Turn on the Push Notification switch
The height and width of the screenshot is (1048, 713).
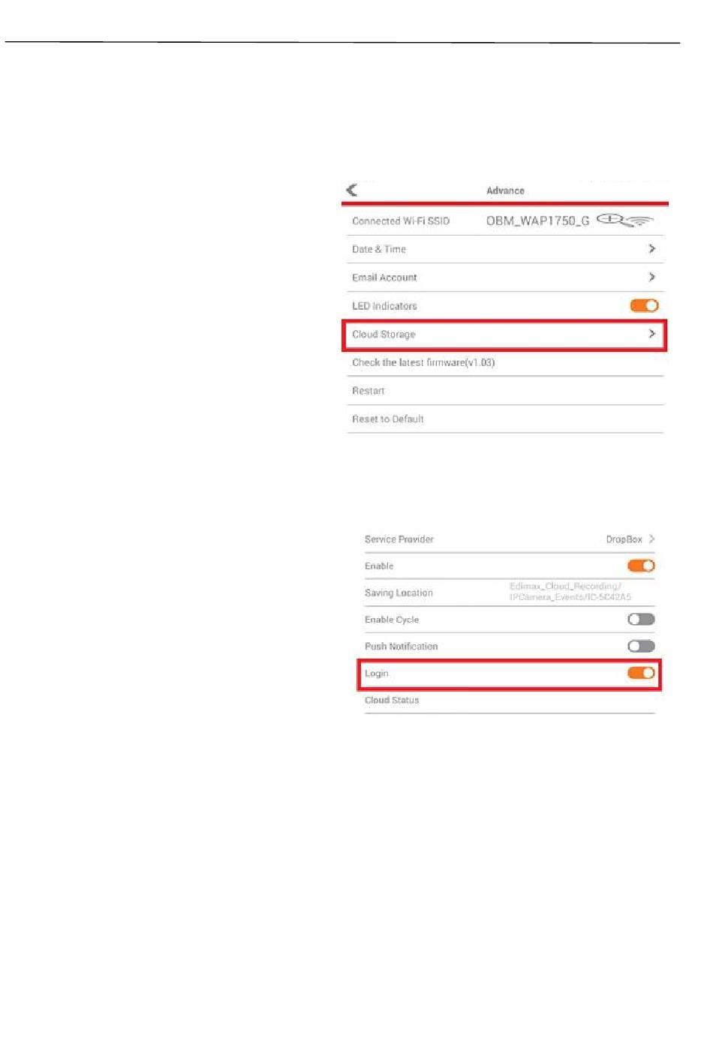[641, 646]
